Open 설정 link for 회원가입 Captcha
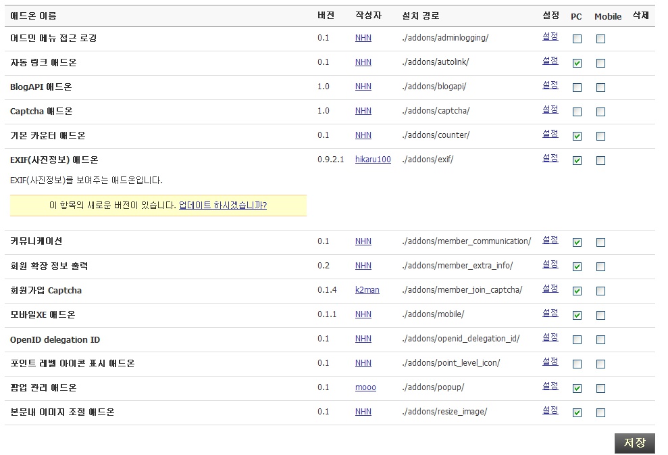The height and width of the screenshot is (455, 668). (x=550, y=289)
